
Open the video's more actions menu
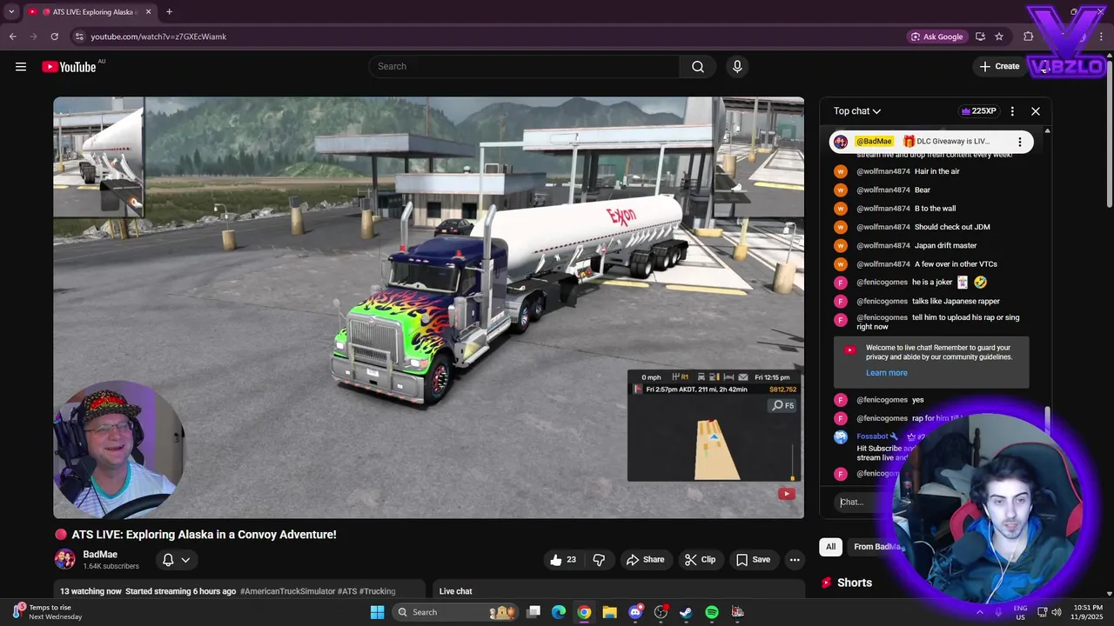[x=795, y=560]
